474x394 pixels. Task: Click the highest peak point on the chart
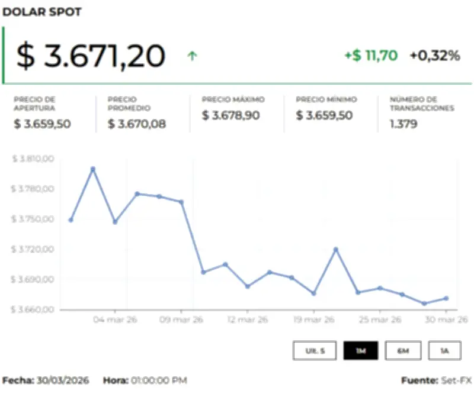click(x=92, y=169)
